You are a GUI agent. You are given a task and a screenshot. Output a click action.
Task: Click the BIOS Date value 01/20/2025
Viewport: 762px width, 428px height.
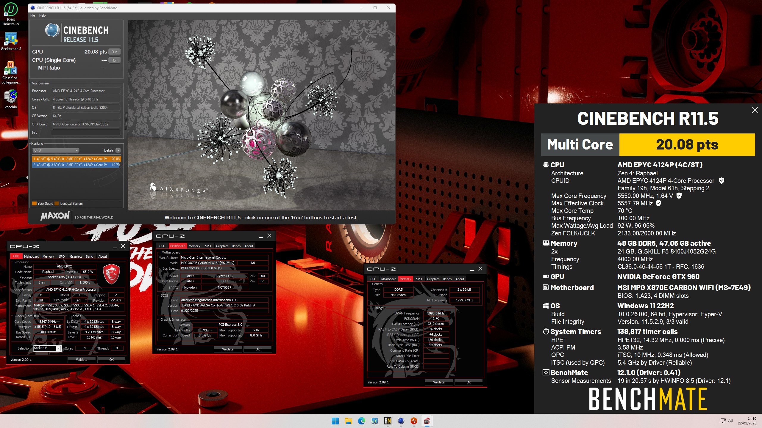[224, 311]
